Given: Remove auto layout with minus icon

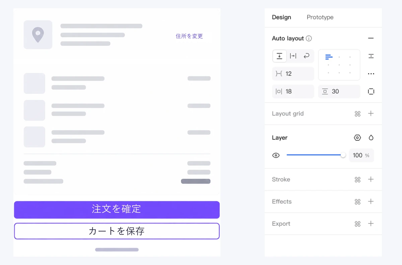Looking at the screenshot, I should pyautogui.click(x=371, y=38).
